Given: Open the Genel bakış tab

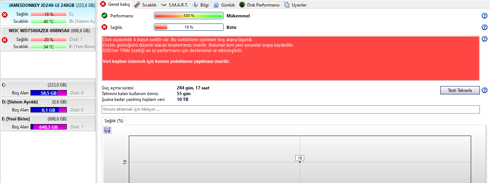Looking at the screenshot, I should (x=115, y=4).
